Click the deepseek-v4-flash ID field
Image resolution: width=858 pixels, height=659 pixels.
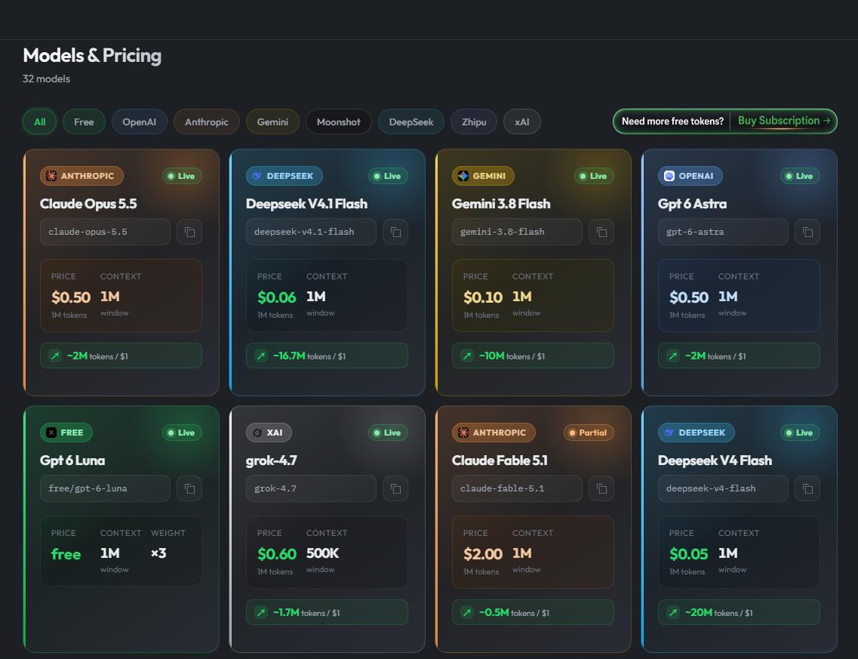[723, 488]
